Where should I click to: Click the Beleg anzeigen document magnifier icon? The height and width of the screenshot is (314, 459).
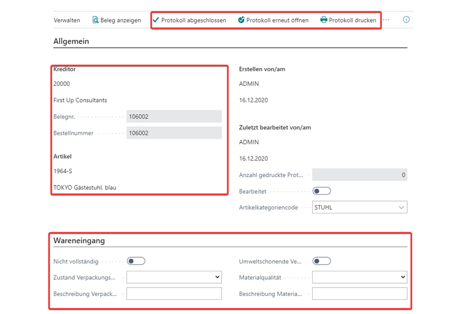(x=96, y=20)
